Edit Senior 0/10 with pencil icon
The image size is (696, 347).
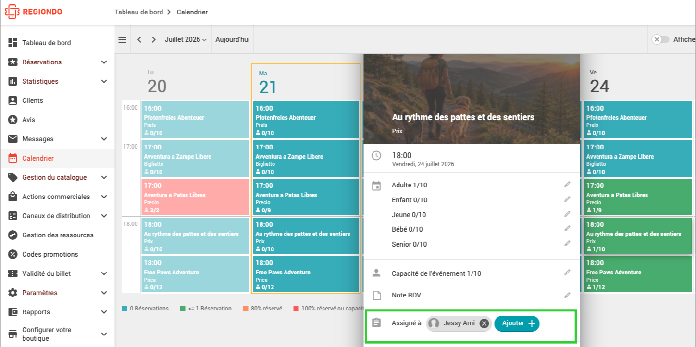click(x=567, y=244)
